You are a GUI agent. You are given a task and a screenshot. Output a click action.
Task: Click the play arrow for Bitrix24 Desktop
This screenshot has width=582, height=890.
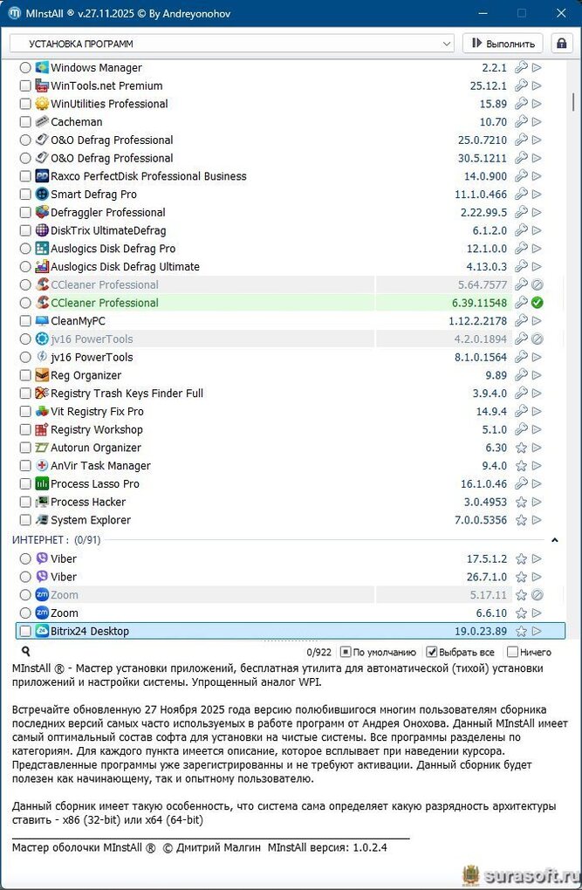click(x=537, y=631)
